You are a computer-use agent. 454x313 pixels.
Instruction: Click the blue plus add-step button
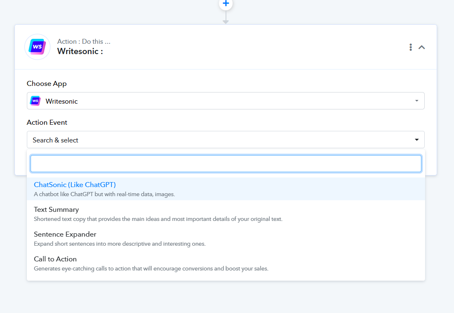point(226,3)
